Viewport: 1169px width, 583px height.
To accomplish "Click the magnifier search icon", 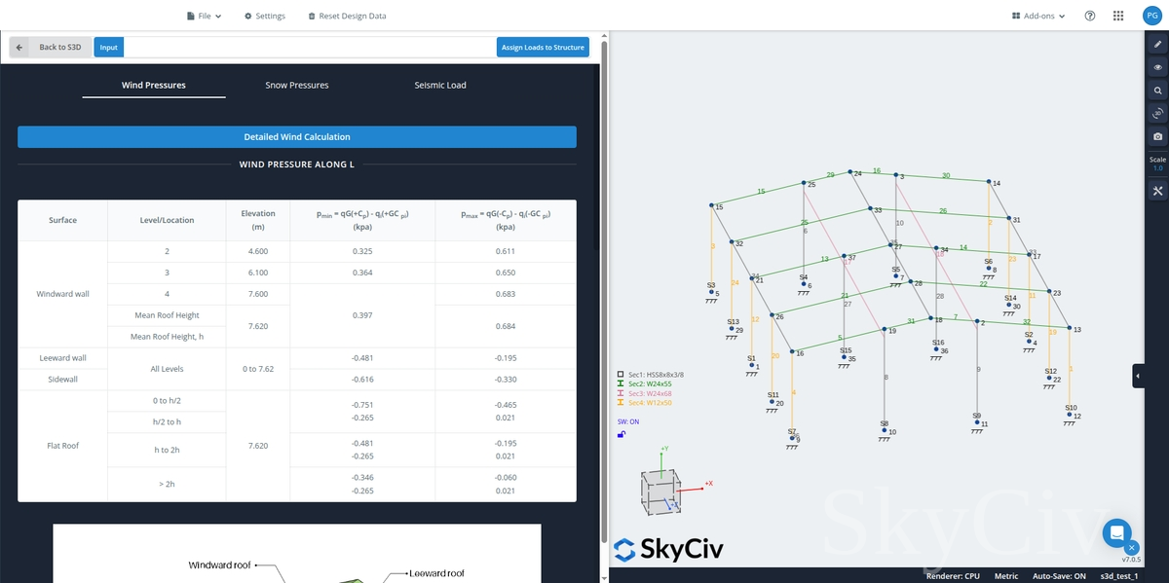I will pos(1157,91).
